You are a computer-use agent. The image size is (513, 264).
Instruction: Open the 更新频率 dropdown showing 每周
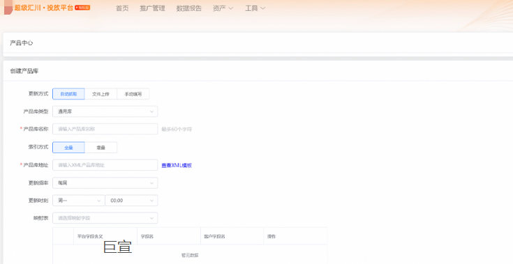click(105, 183)
